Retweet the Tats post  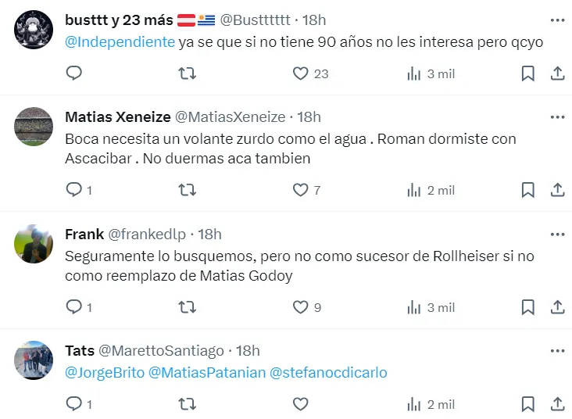188,404
